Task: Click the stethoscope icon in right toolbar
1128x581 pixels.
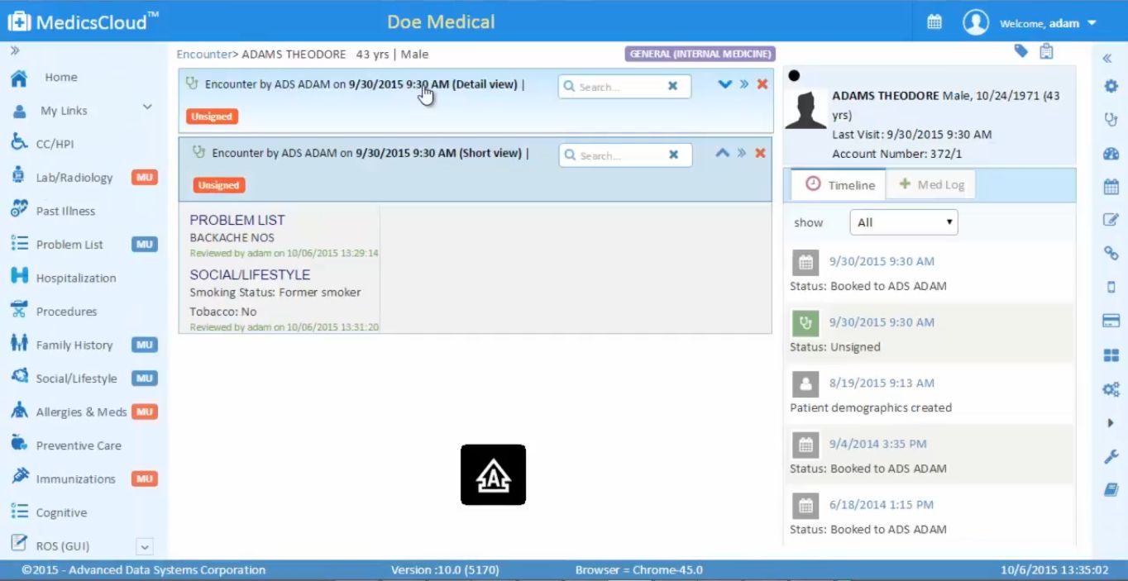Action: (x=1111, y=120)
